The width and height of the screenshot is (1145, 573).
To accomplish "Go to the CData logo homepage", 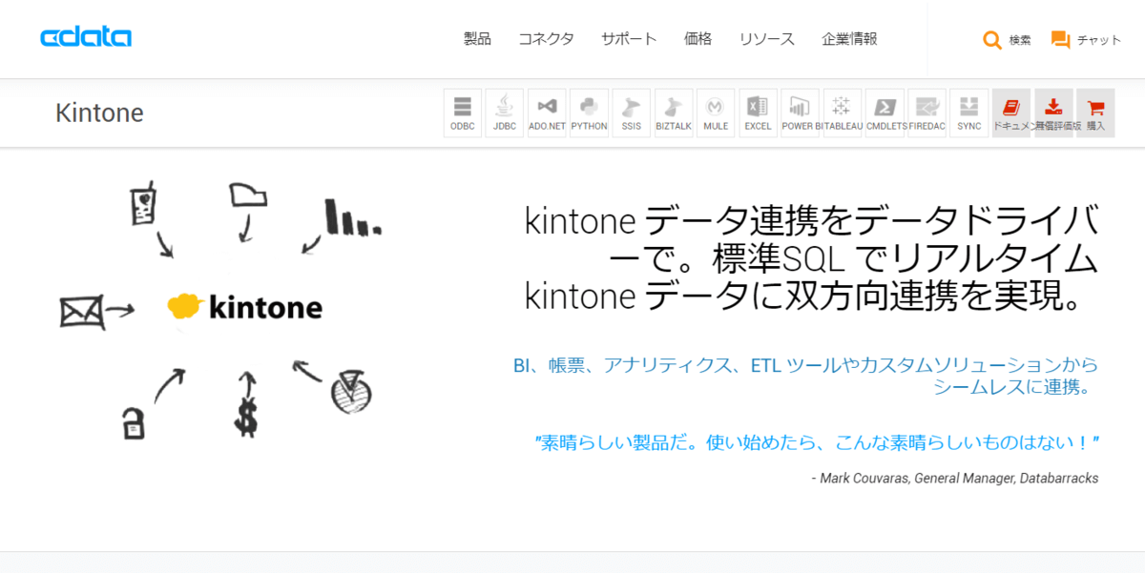I will coord(86,38).
